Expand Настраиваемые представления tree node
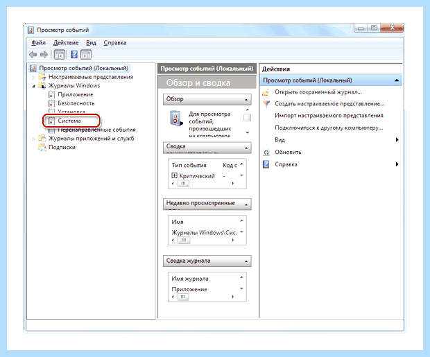 point(33,78)
